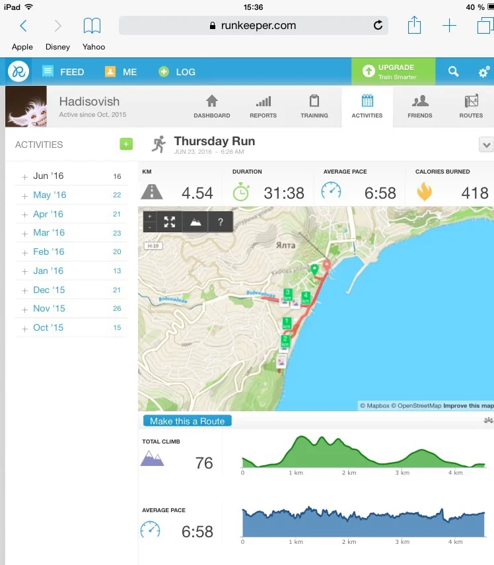
Task: Add a new Safari tab
Action: pos(449,26)
